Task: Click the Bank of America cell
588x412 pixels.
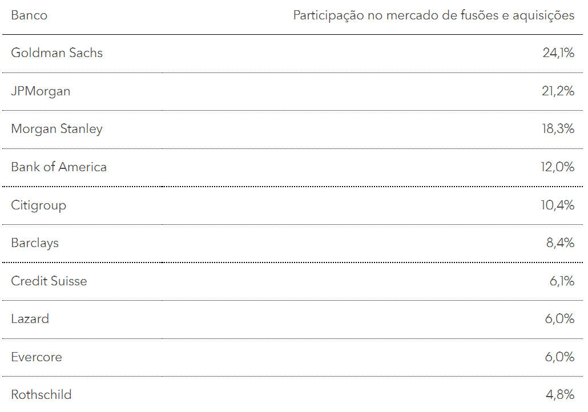Action: tap(59, 167)
